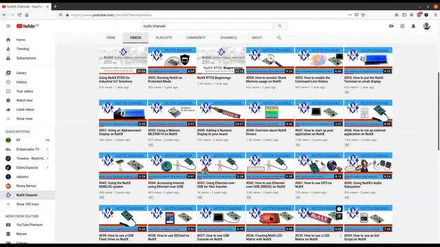Open a new browser tab

(55, 6)
